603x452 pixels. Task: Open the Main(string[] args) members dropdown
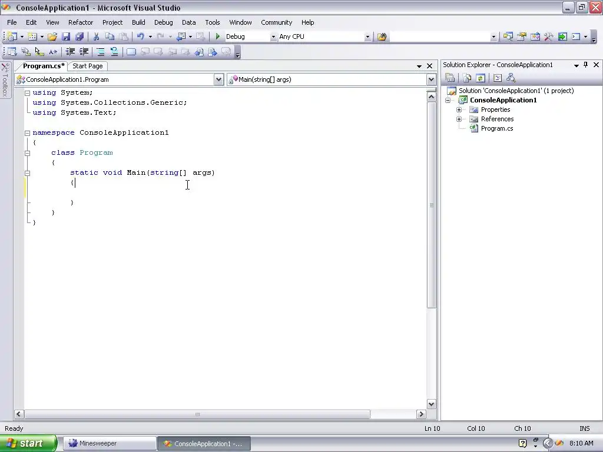pyautogui.click(x=431, y=79)
